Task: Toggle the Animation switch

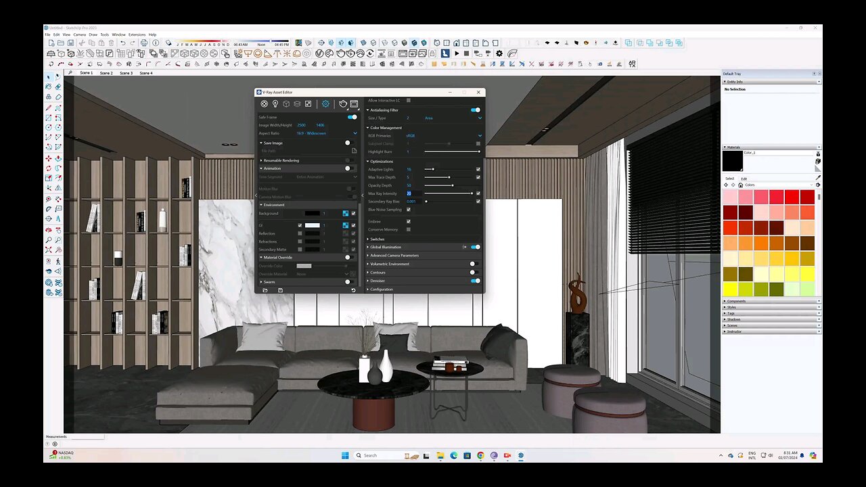Action: click(x=349, y=168)
